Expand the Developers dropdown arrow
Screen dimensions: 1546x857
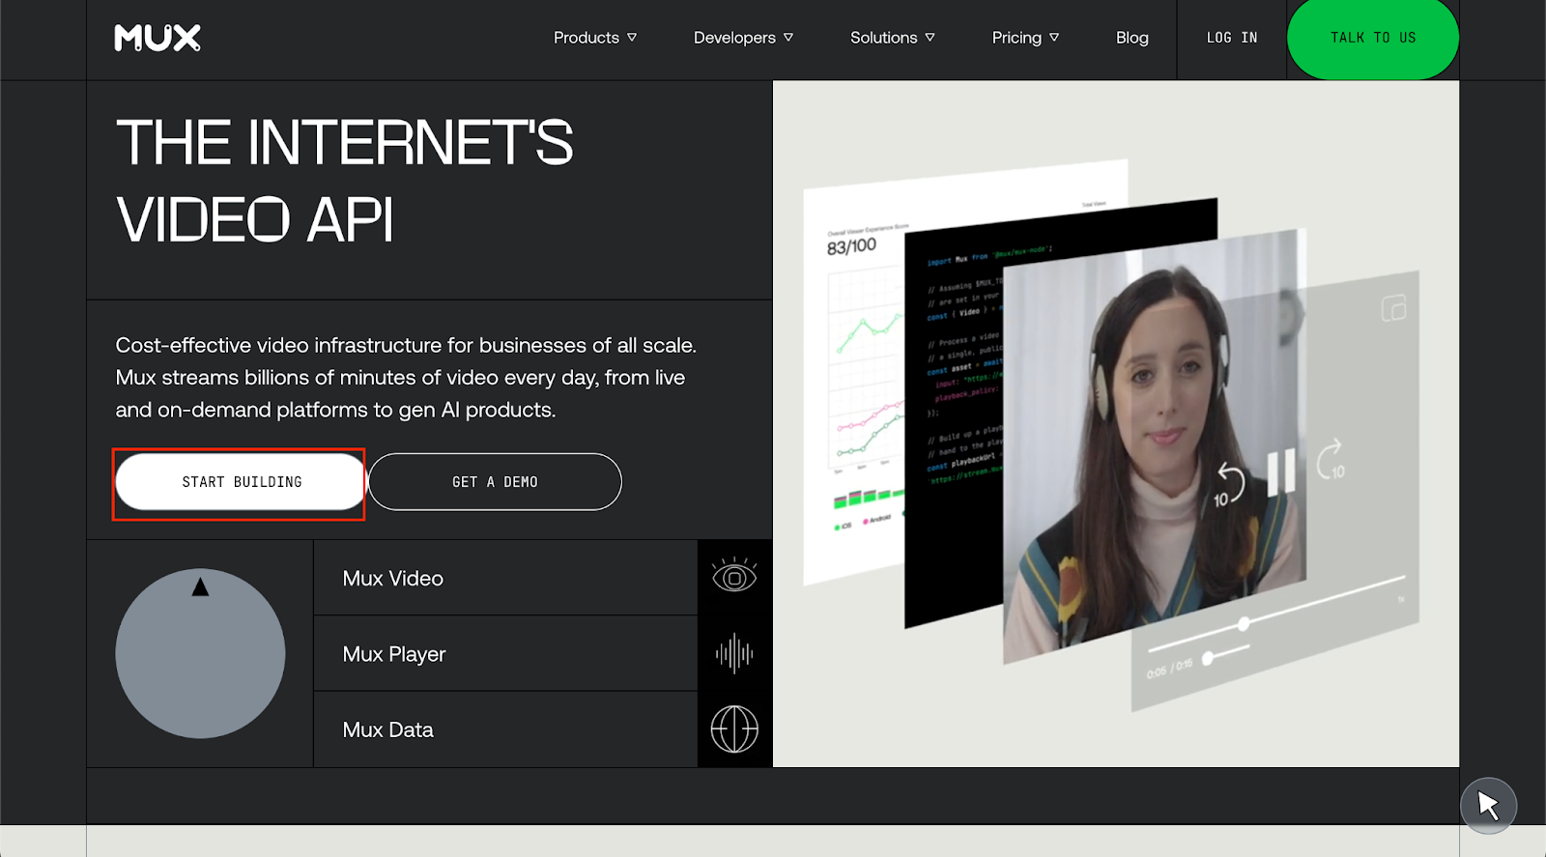(788, 38)
